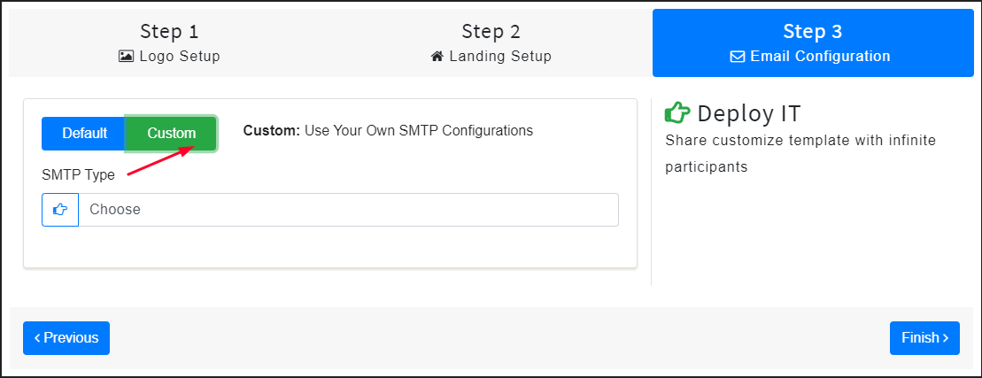Complete the wizard with the Finish button
This screenshot has height=378, width=982.
pos(924,338)
